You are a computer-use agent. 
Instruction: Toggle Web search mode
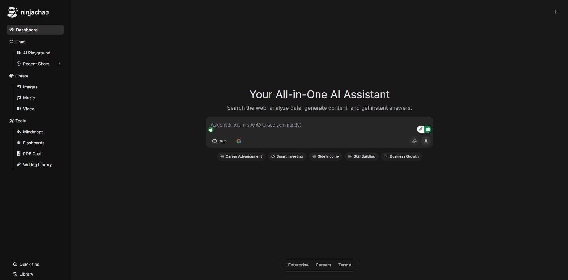(x=219, y=141)
